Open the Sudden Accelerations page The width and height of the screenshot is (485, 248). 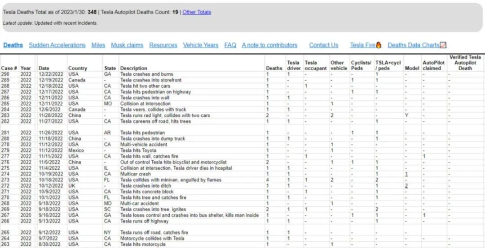(57, 45)
